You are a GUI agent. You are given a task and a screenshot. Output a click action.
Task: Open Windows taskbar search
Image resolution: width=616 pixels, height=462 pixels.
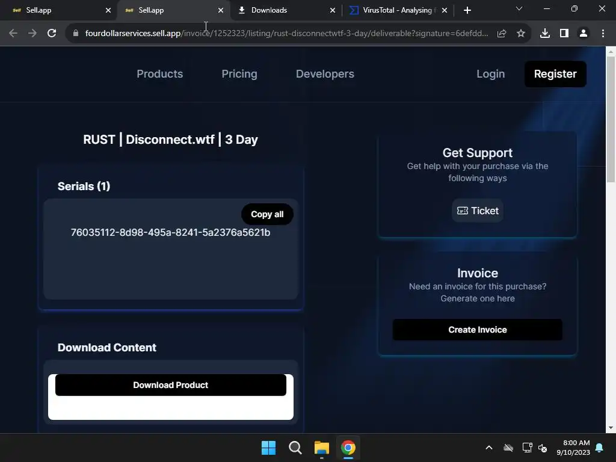(295, 448)
